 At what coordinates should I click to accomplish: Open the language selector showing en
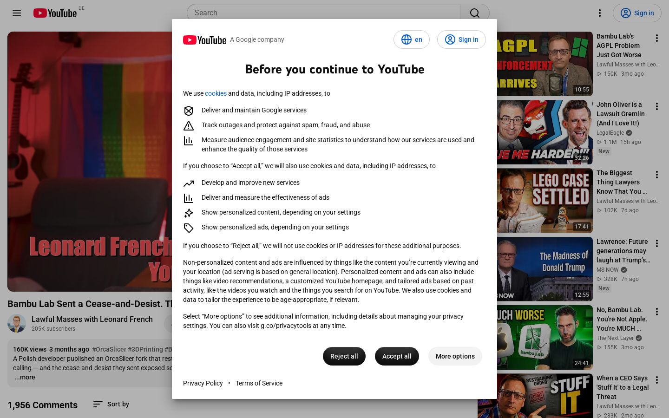tap(412, 39)
